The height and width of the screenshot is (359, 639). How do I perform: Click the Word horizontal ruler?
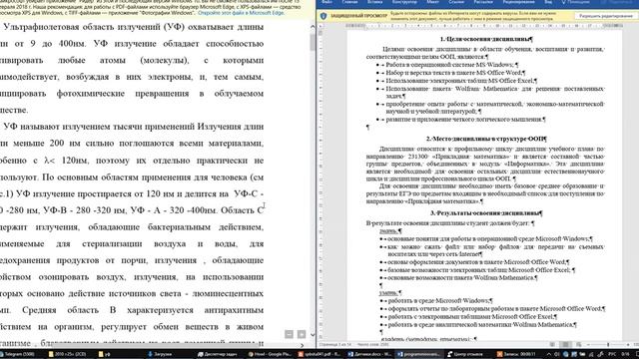[x=484, y=26]
